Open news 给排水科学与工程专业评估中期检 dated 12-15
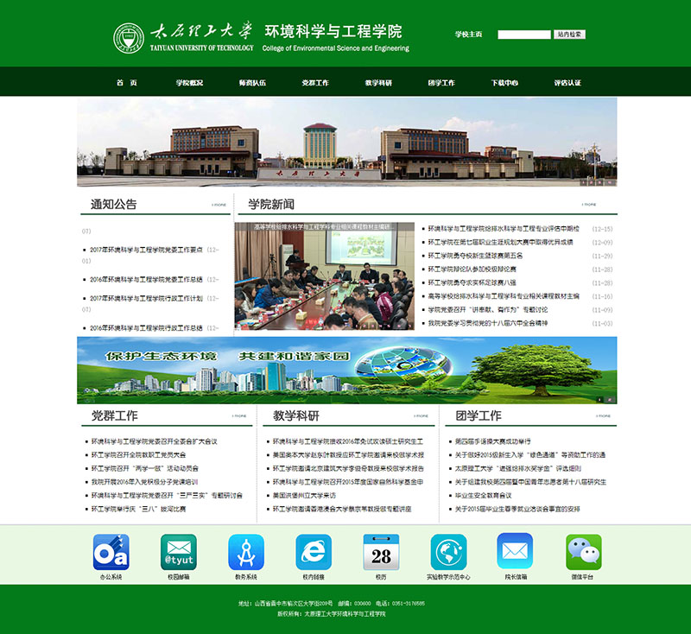The height and width of the screenshot is (634, 691). [504, 229]
